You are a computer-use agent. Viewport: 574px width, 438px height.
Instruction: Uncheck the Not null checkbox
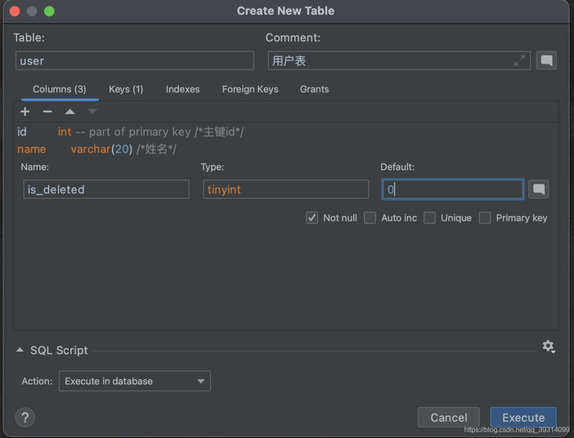click(312, 218)
